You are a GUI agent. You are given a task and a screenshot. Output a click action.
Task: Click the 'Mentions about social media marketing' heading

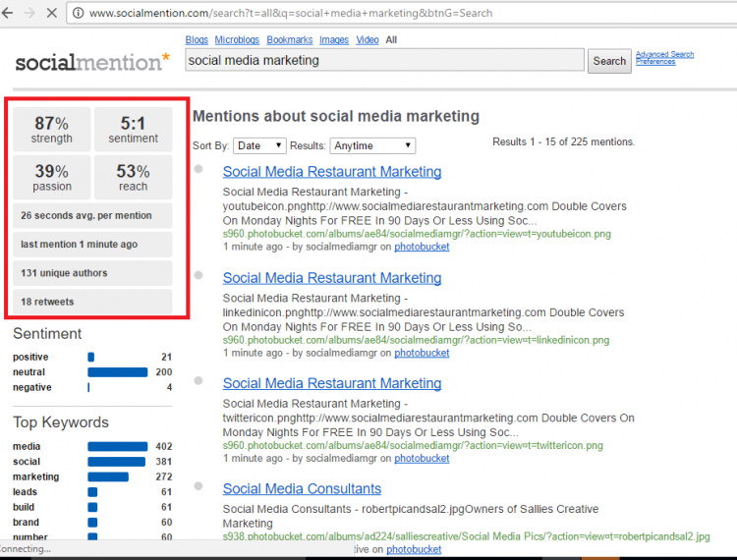(x=336, y=116)
